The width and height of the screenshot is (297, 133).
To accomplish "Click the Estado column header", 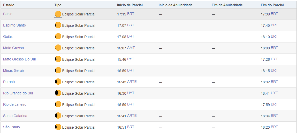I will click(x=9, y=5).
